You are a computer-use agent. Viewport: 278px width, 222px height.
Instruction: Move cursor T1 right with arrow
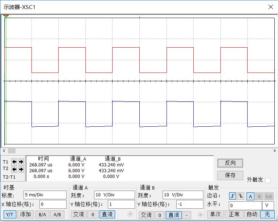pos(21,162)
